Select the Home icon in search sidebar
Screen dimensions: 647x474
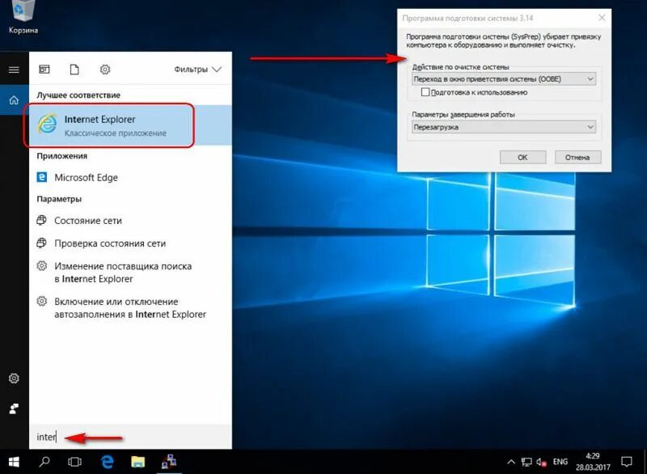14,99
